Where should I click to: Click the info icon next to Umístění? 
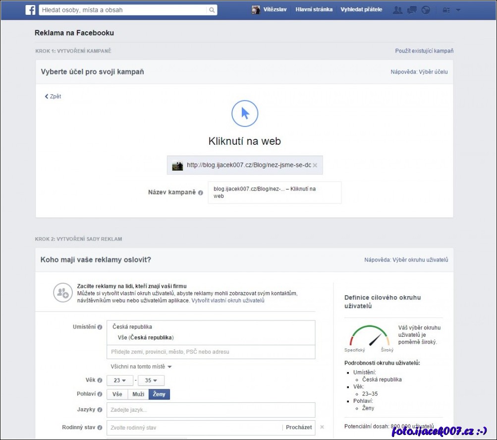pos(100,327)
